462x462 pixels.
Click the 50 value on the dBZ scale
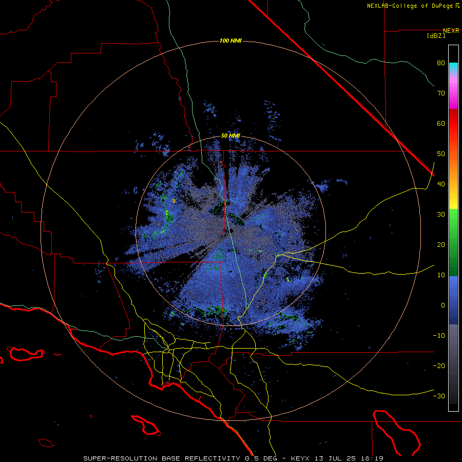click(441, 154)
